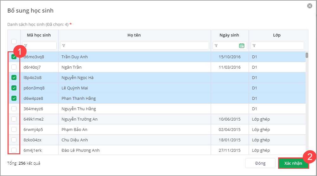Uncheck the Lê Quỳnh Mai row checkbox

tap(14, 88)
